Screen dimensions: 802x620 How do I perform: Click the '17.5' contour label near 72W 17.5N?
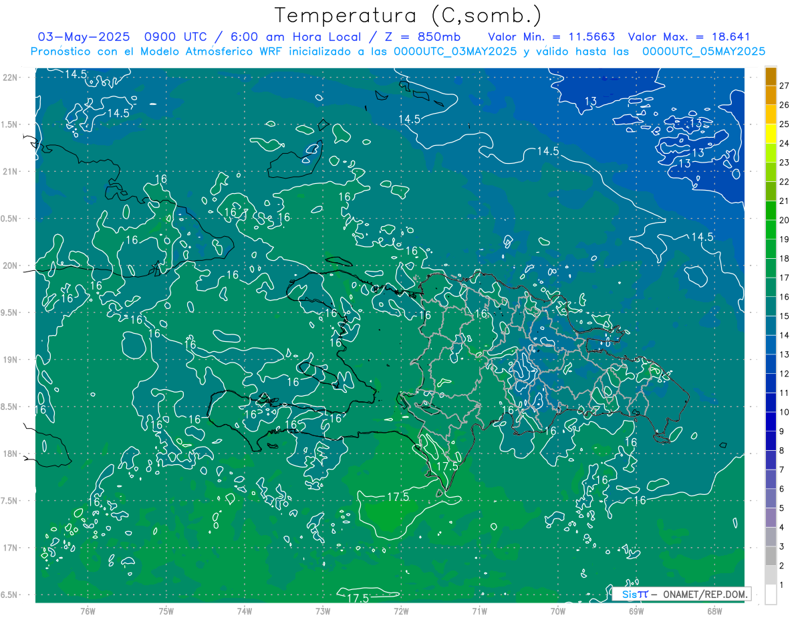(398, 497)
